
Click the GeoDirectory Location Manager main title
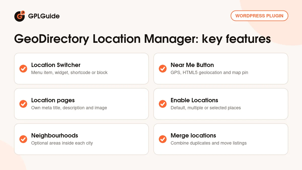tap(142, 39)
